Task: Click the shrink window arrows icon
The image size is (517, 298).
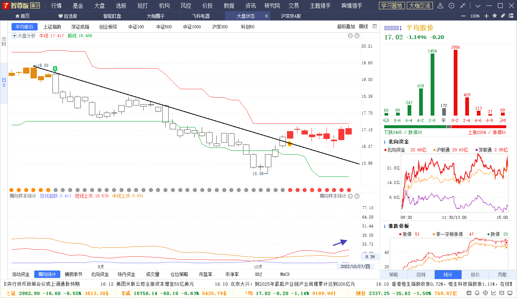Action: (463, 6)
